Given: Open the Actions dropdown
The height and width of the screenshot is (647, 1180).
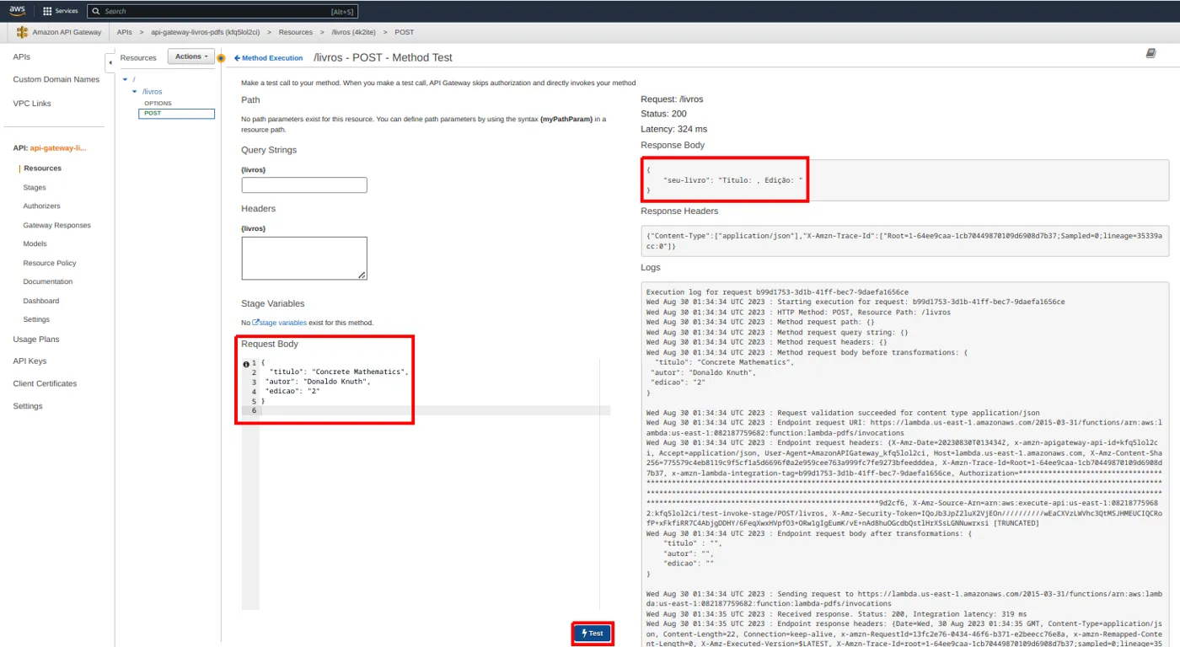Looking at the screenshot, I should [x=191, y=56].
